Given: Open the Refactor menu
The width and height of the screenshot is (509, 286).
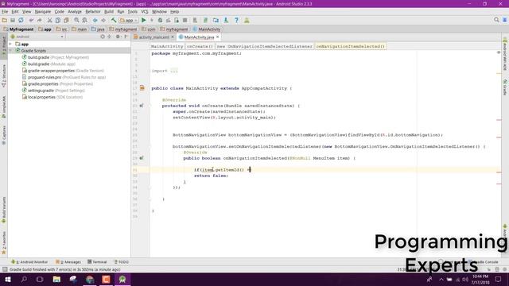Looking at the screenshot, I should 93,12.
